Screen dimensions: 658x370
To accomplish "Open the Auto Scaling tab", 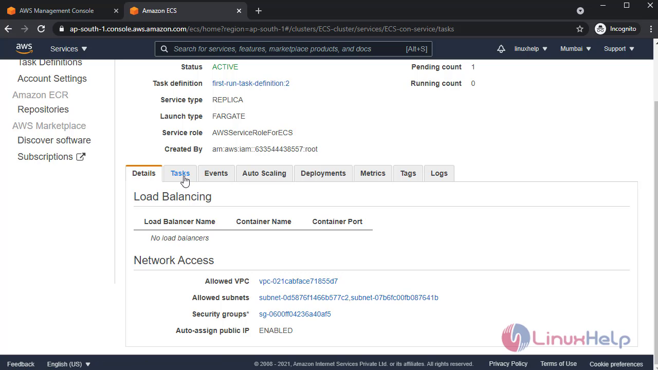I will [264, 173].
